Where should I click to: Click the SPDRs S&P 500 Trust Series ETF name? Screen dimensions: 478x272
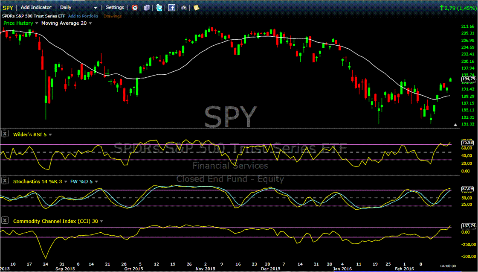[x=34, y=16]
